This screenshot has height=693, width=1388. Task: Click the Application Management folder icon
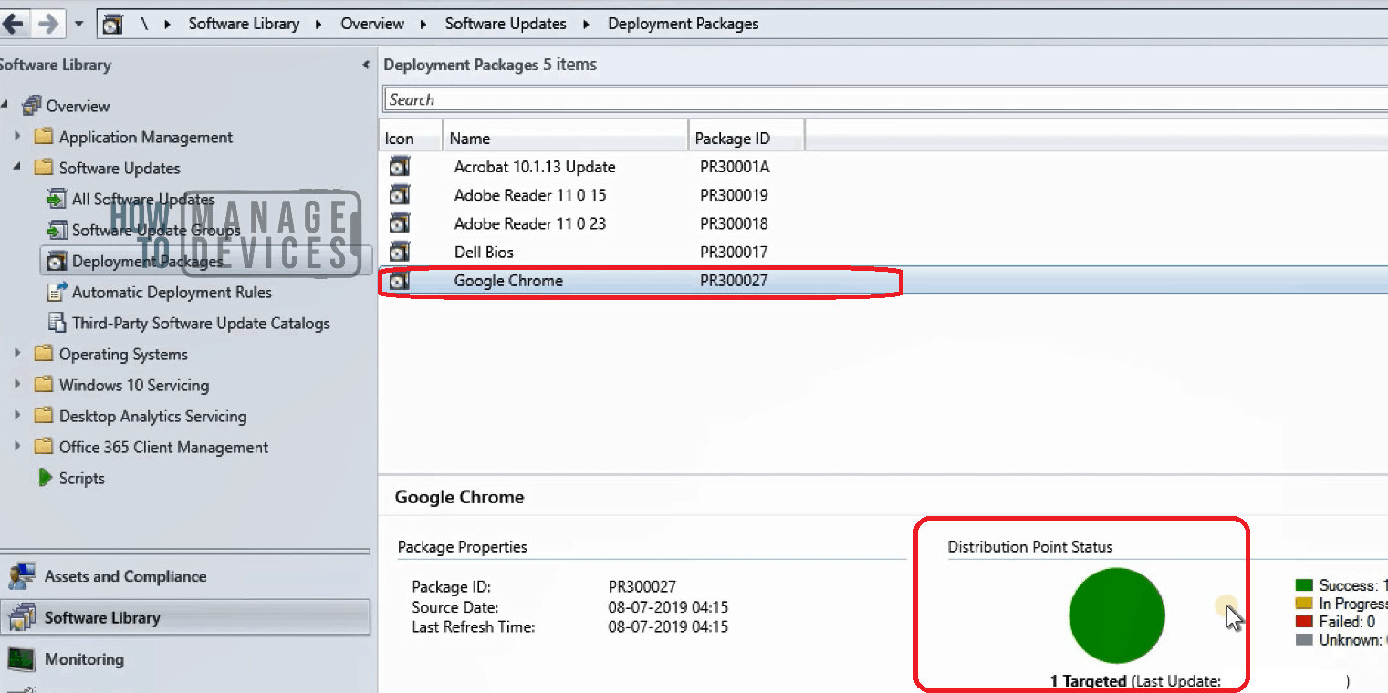(x=44, y=137)
